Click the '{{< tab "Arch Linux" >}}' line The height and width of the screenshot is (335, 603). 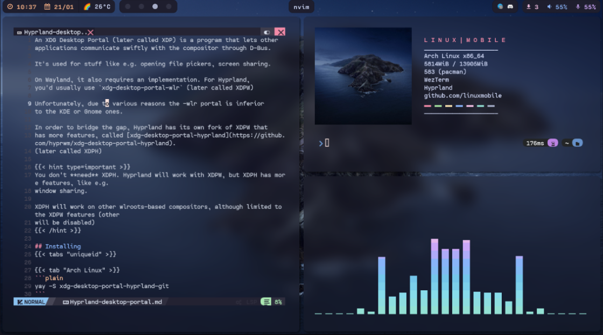point(77,270)
